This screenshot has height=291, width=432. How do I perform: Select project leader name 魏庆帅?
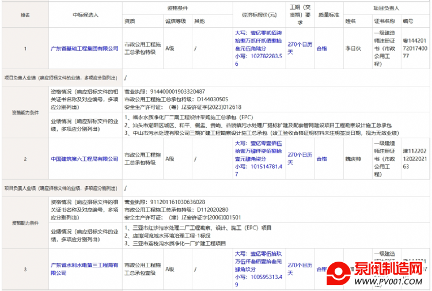pos(353,159)
